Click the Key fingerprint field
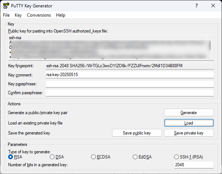The height and width of the screenshot is (174, 222). coord(130,66)
